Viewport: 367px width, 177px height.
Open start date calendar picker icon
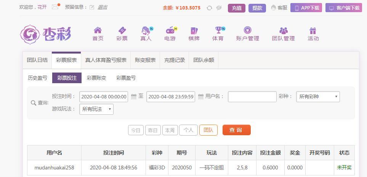tap(133, 96)
